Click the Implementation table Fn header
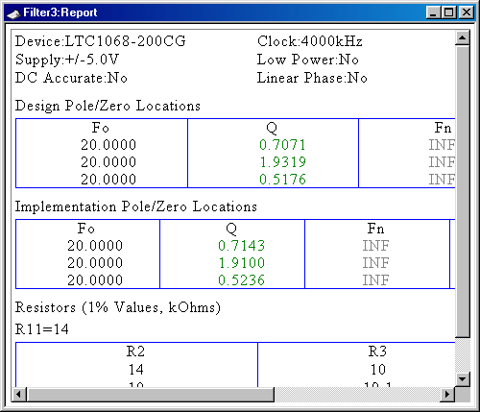Image resolution: width=480 pixels, height=412 pixels. (376, 229)
